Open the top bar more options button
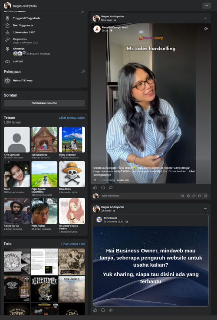217x320 pixels. point(207,6)
